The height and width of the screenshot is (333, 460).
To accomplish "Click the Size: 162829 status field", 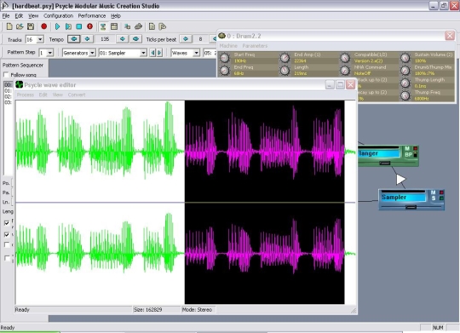I will tap(156, 309).
